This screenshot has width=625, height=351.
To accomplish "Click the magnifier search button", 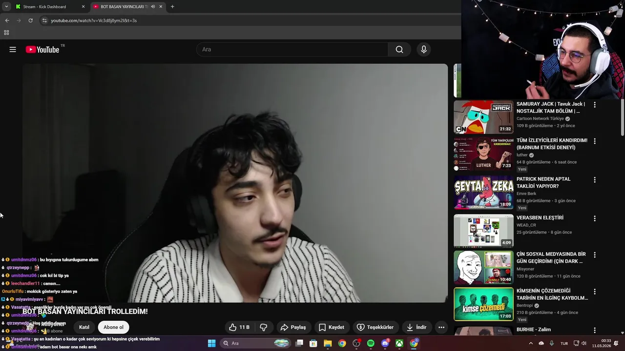I will pyautogui.click(x=399, y=49).
